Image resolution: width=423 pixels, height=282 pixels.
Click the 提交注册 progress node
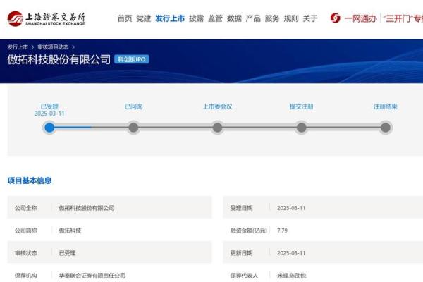[x=302, y=128]
